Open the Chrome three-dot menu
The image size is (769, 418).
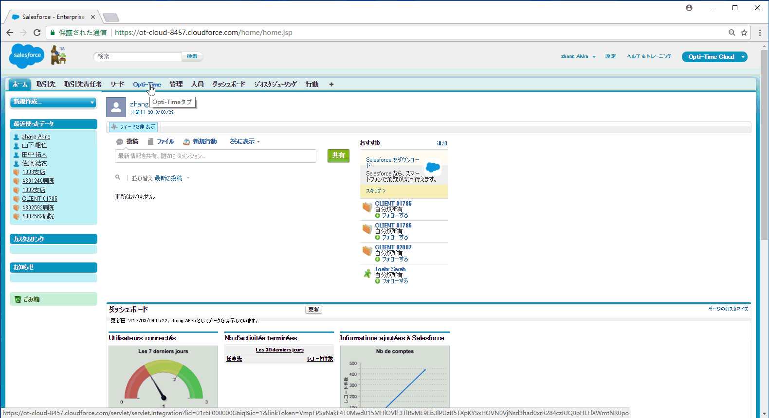(760, 33)
